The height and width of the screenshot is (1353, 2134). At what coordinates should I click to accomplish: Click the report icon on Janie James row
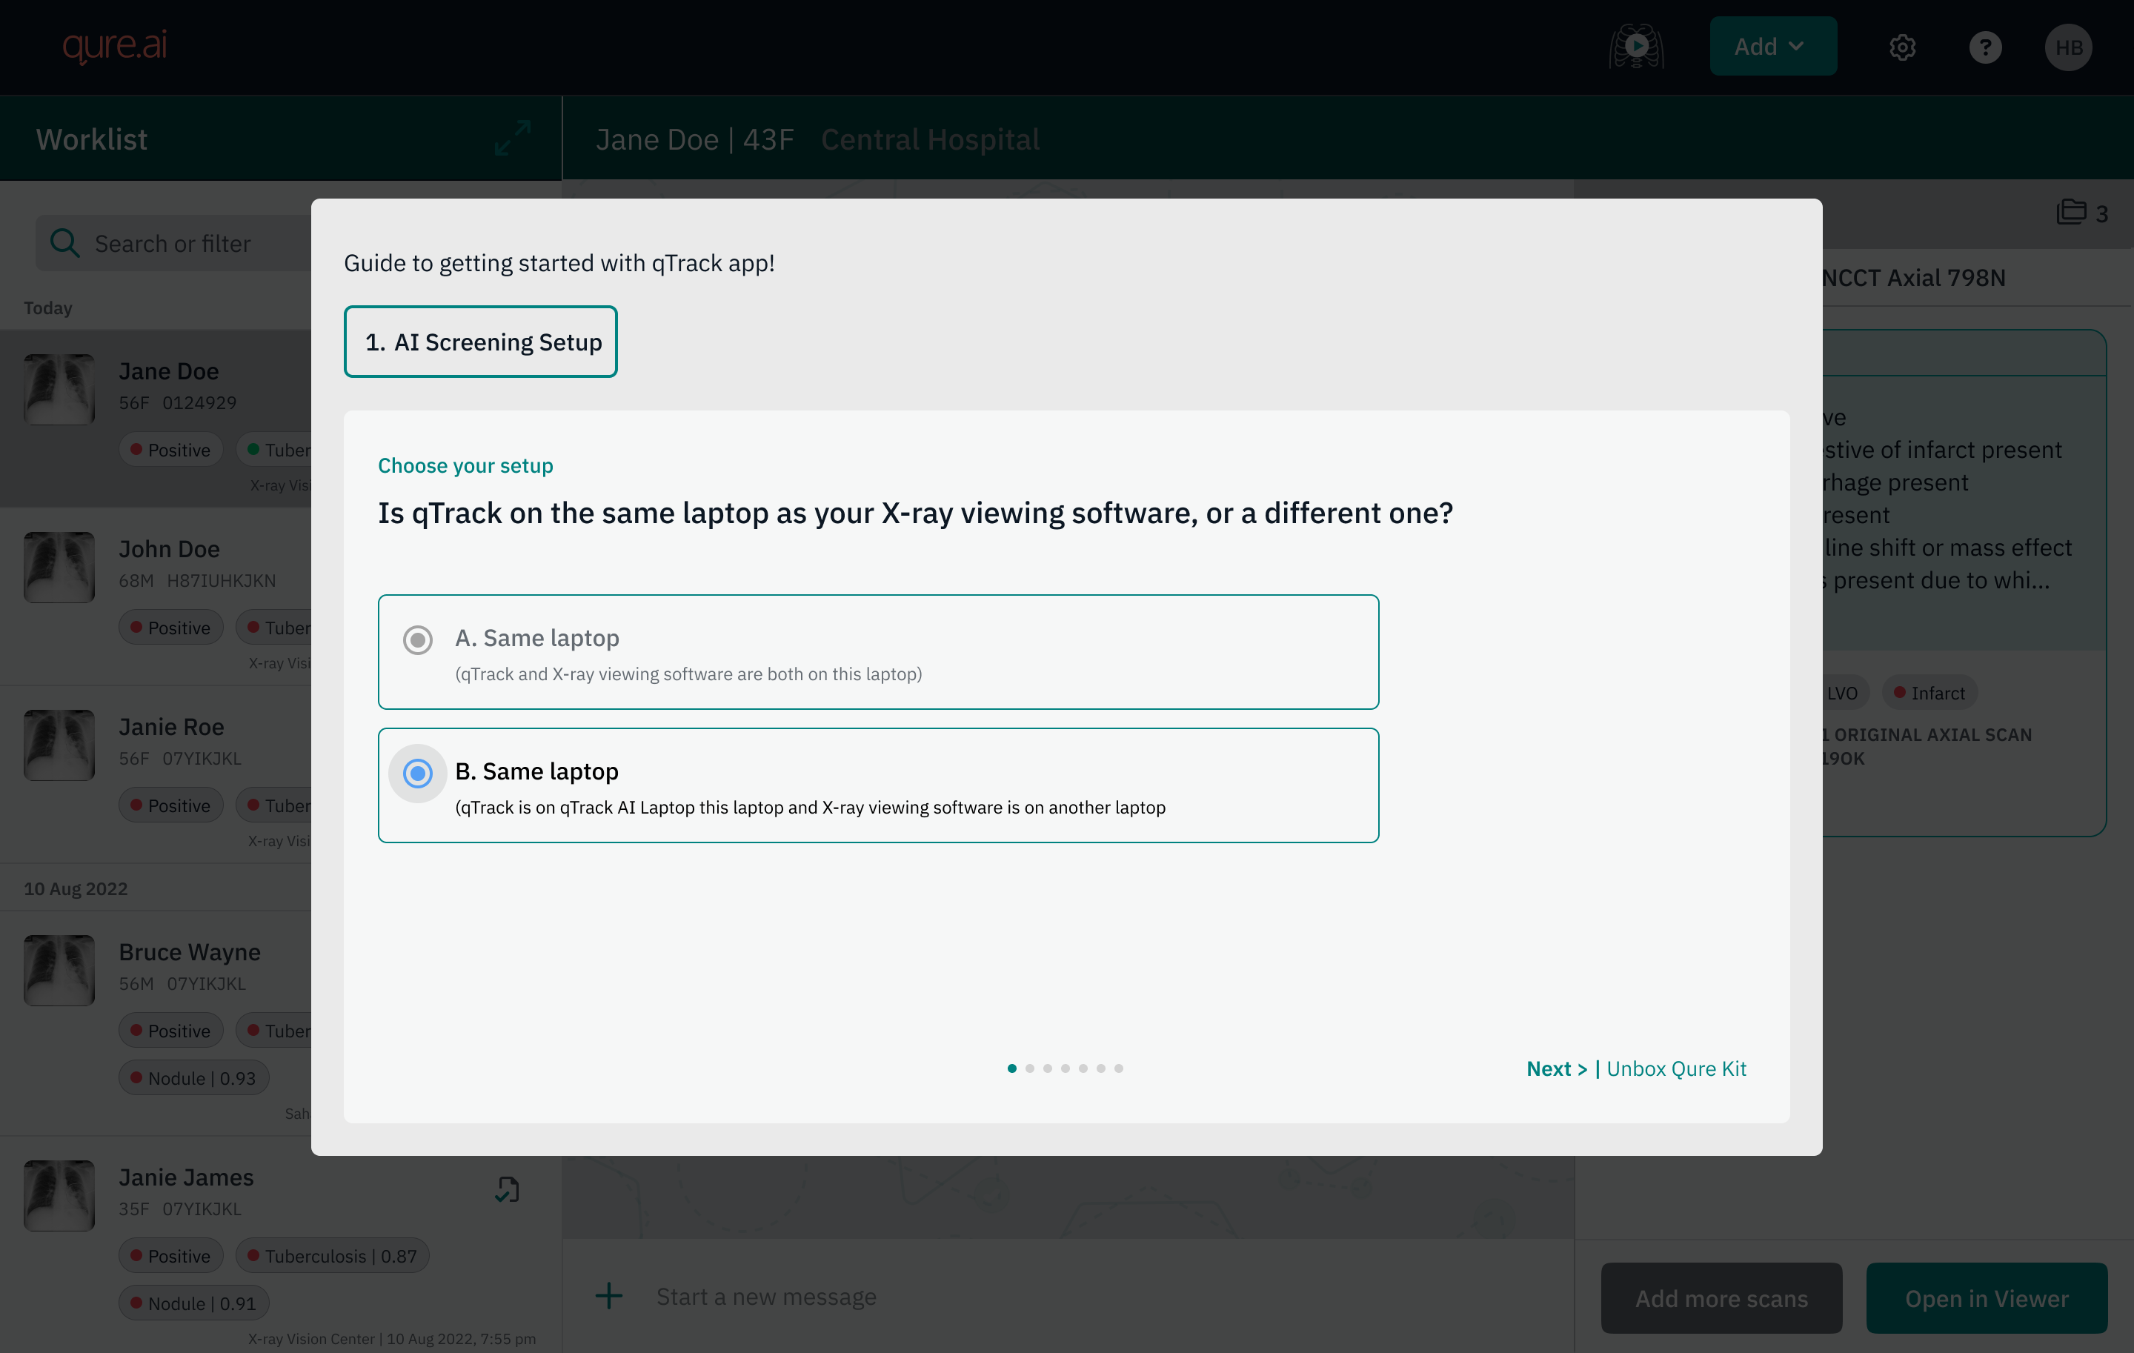tap(507, 1189)
